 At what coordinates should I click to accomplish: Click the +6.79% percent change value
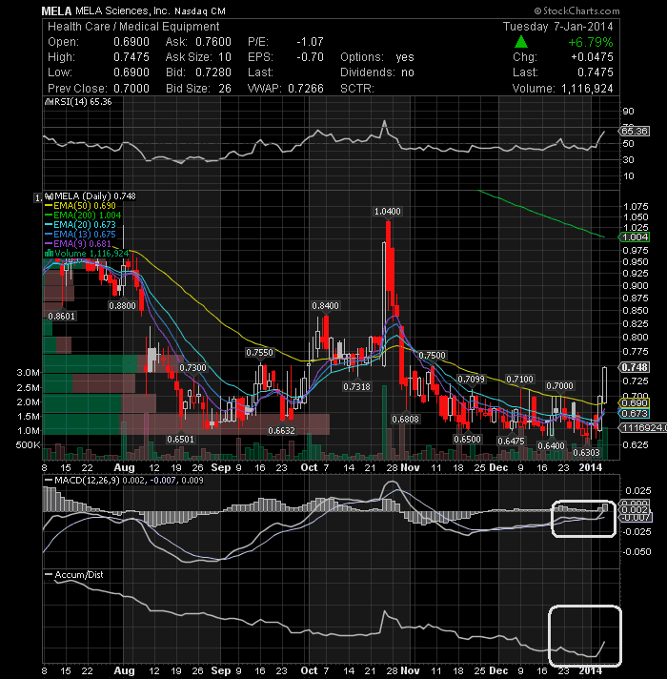[591, 42]
